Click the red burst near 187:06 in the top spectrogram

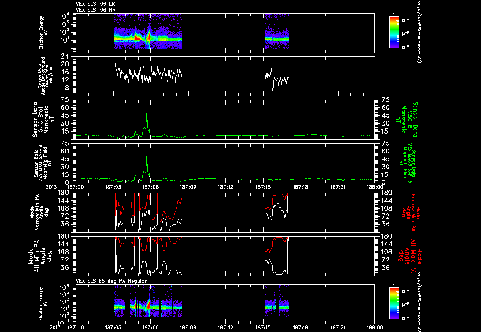tap(149, 37)
